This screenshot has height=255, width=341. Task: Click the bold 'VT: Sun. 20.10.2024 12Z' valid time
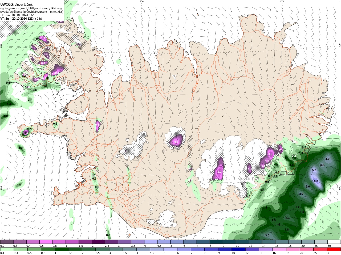point(17,19)
